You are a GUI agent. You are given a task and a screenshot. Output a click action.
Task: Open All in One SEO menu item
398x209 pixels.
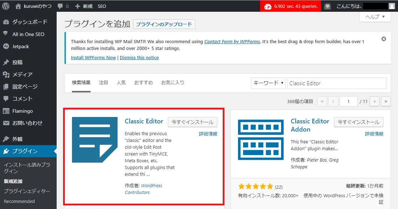pos(28,34)
